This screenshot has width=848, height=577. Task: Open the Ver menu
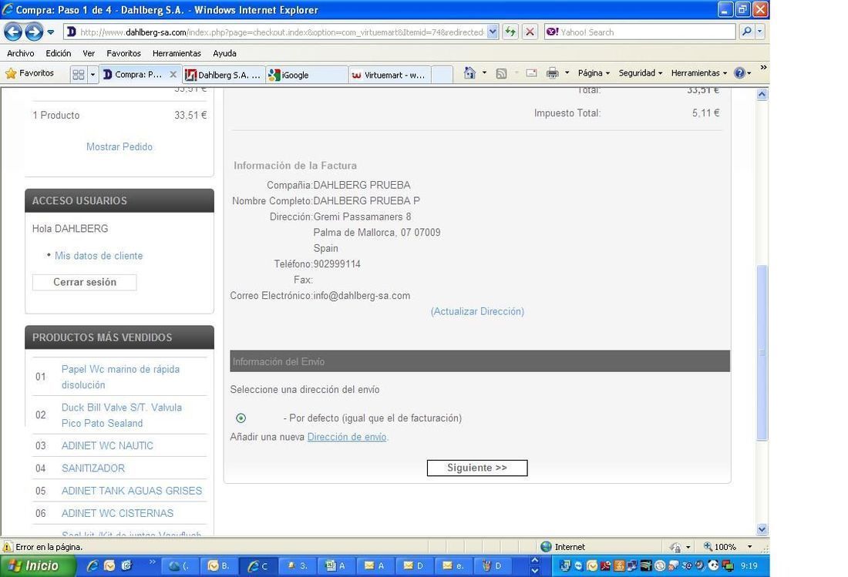(x=89, y=53)
